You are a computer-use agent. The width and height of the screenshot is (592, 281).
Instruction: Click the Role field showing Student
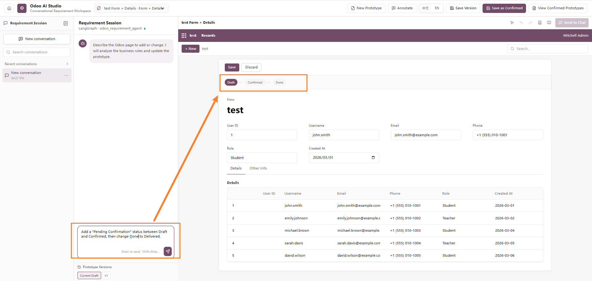point(262,158)
